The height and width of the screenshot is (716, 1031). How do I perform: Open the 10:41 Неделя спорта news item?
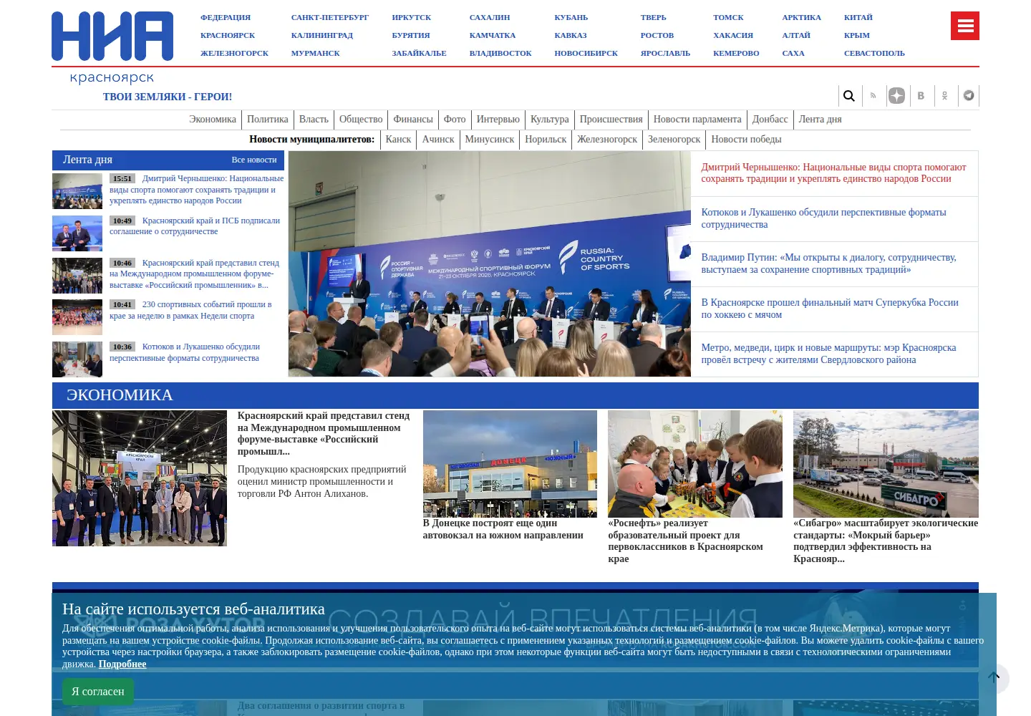tap(190, 310)
